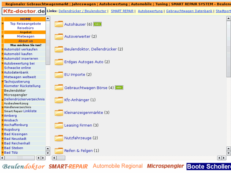The width and height of the screenshot is (231, 173).
Task: Click the right arrow of sidebar horizontal scrollbar
Action: [43, 158]
